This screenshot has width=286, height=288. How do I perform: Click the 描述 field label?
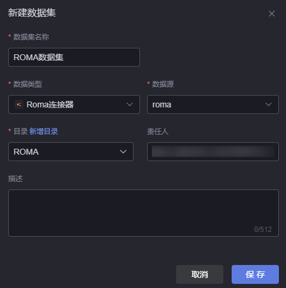15,179
